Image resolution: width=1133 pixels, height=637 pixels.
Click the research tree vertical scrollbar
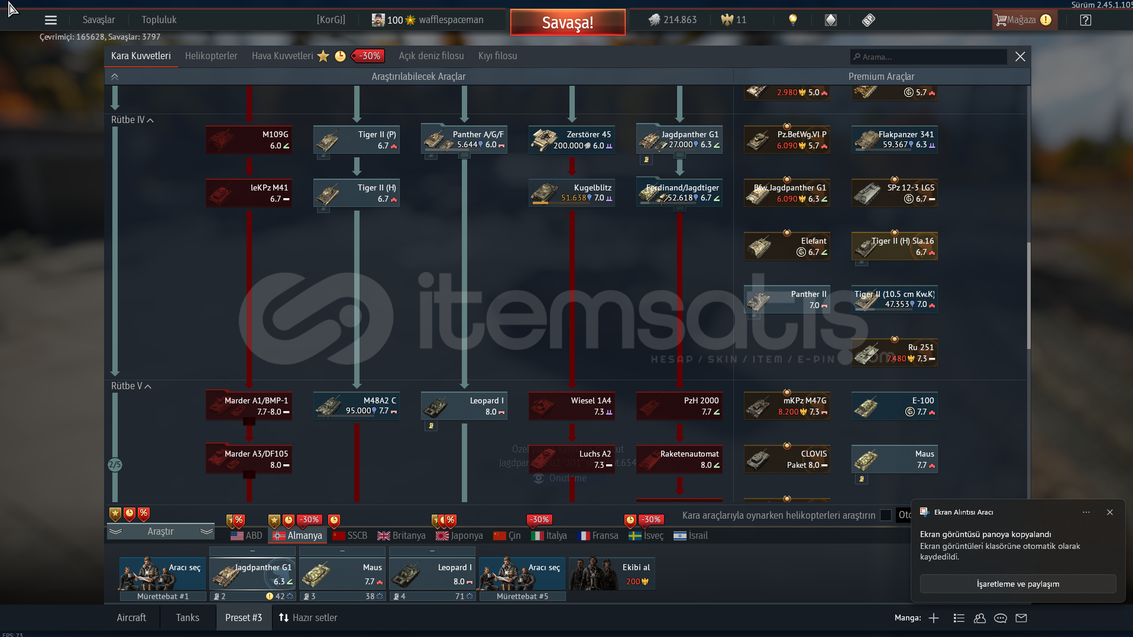1028,296
